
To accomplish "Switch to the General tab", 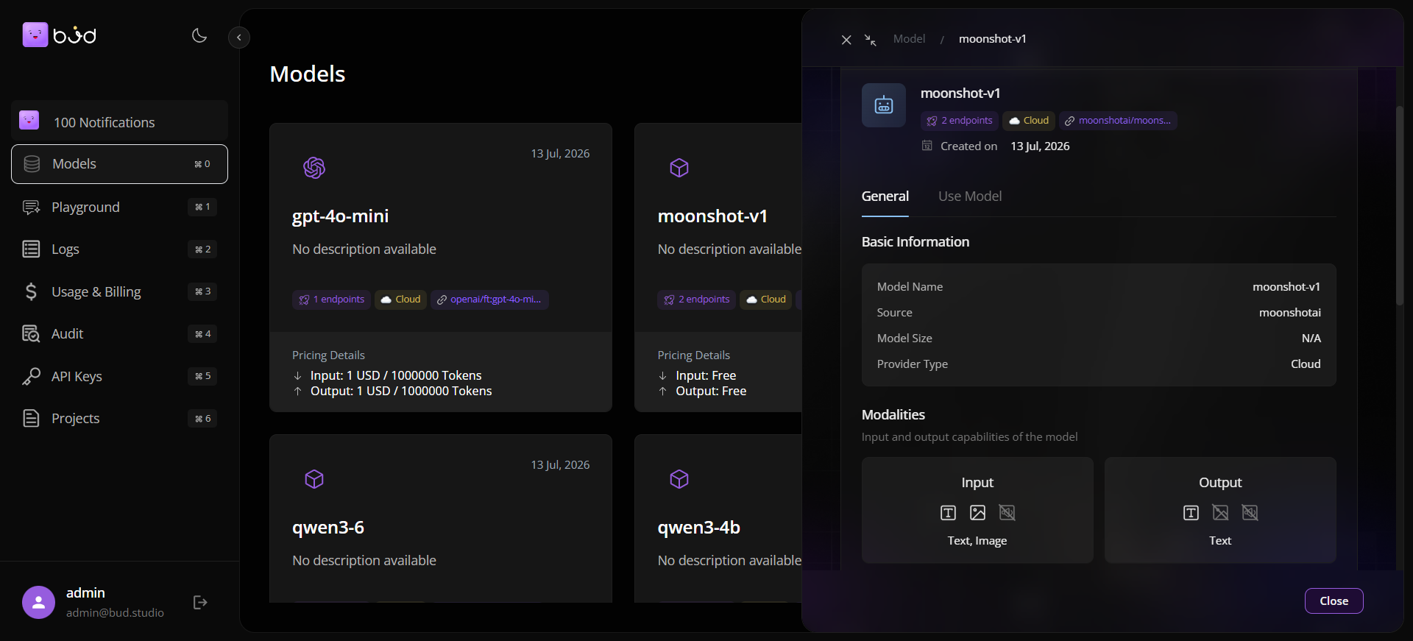I will (x=885, y=196).
